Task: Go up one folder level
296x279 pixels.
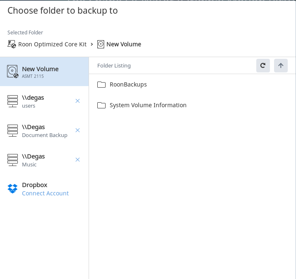Action: click(281, 65)
